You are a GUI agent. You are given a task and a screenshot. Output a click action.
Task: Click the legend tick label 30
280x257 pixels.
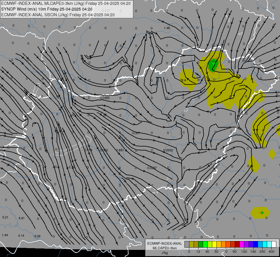pos(207,252)
